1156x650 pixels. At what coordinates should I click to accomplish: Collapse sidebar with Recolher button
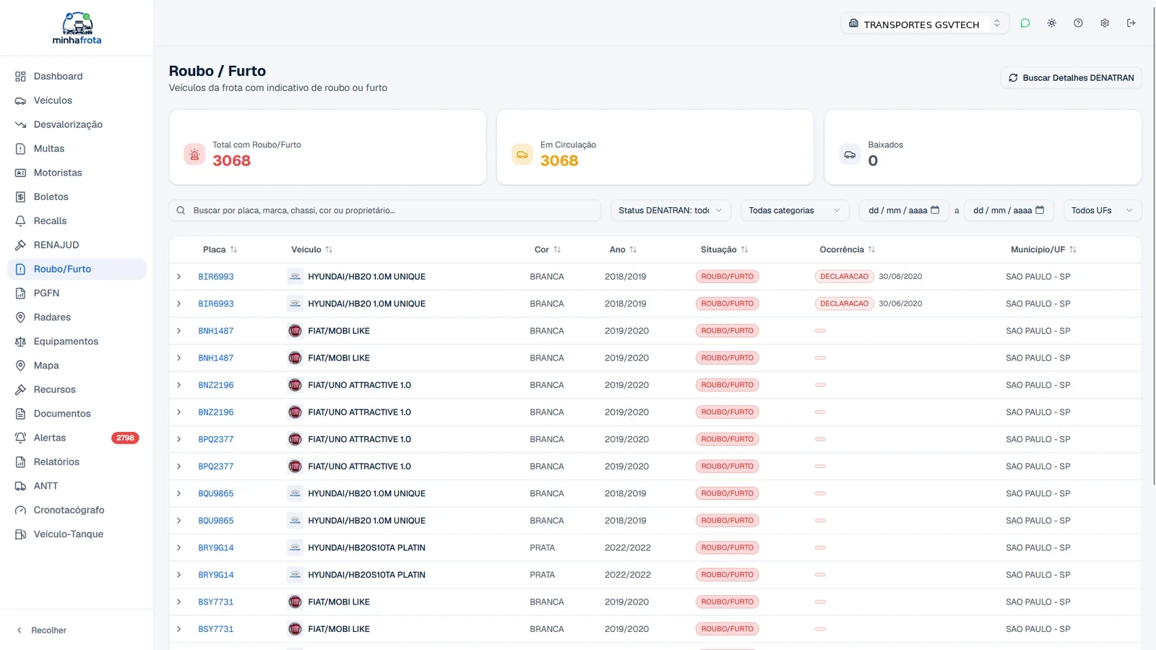coord(42,630)
